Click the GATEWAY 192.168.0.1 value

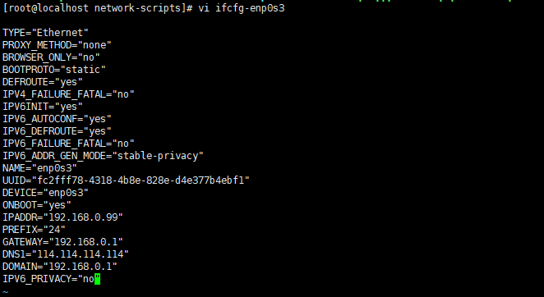85,242
